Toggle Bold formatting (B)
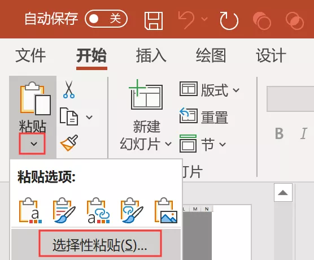 (279, 133)
